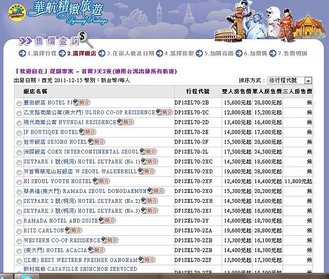Open 簡介 icon for HOTEL SKYPARK (No.1)
Viewport: 329px width, 279px height.
point(149,161)
